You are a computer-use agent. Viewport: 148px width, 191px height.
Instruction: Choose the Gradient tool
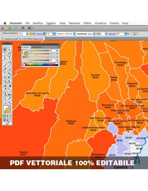[9, 86]
